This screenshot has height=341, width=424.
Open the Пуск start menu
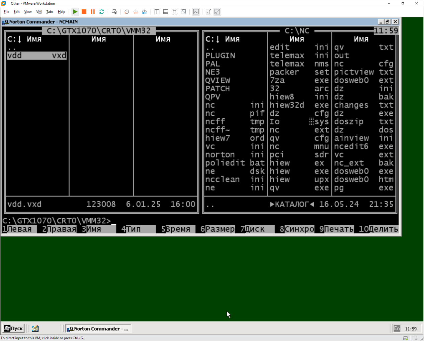13,329
